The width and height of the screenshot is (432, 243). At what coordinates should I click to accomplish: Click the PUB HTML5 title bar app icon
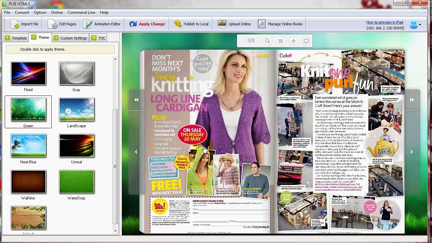point(4,4)
